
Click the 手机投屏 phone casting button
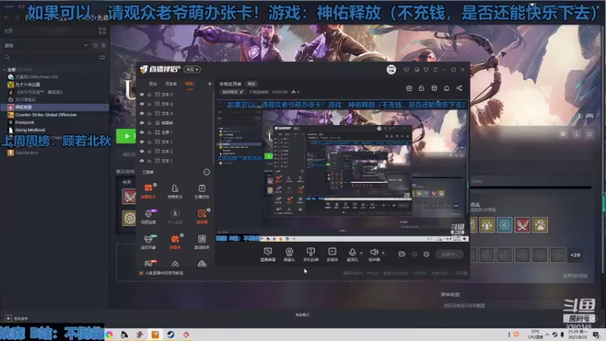click(311, 255)
